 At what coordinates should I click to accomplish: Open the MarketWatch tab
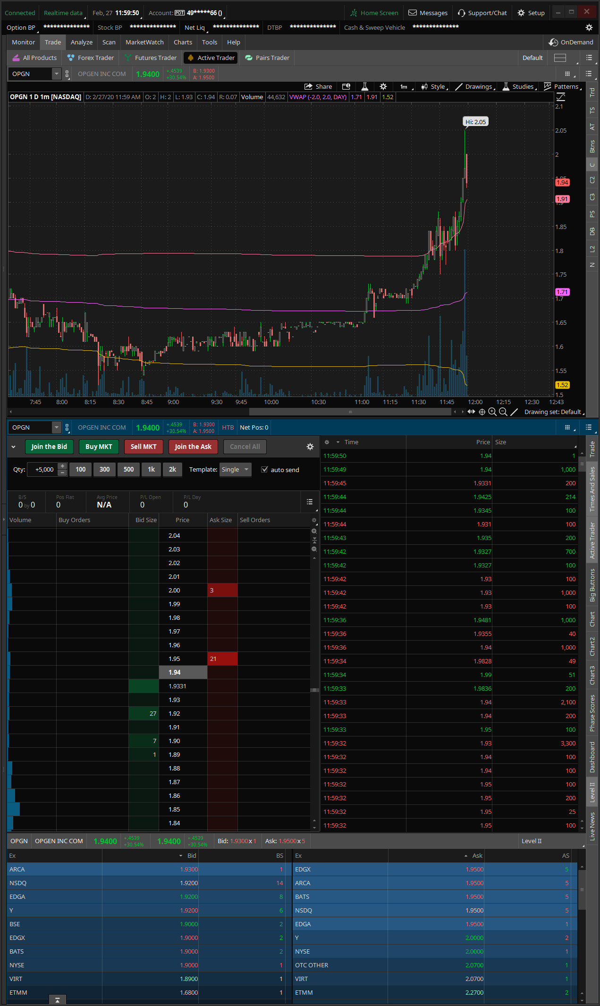point(144,42)
